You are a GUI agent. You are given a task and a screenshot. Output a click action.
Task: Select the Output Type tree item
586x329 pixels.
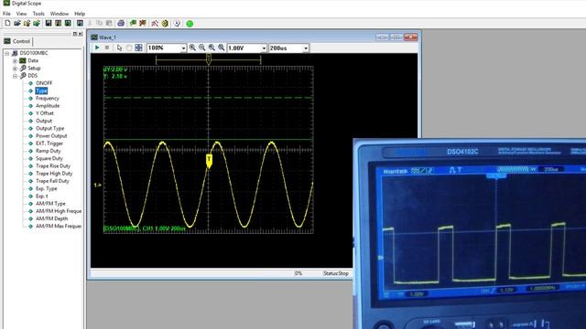(x=49, y=128)
